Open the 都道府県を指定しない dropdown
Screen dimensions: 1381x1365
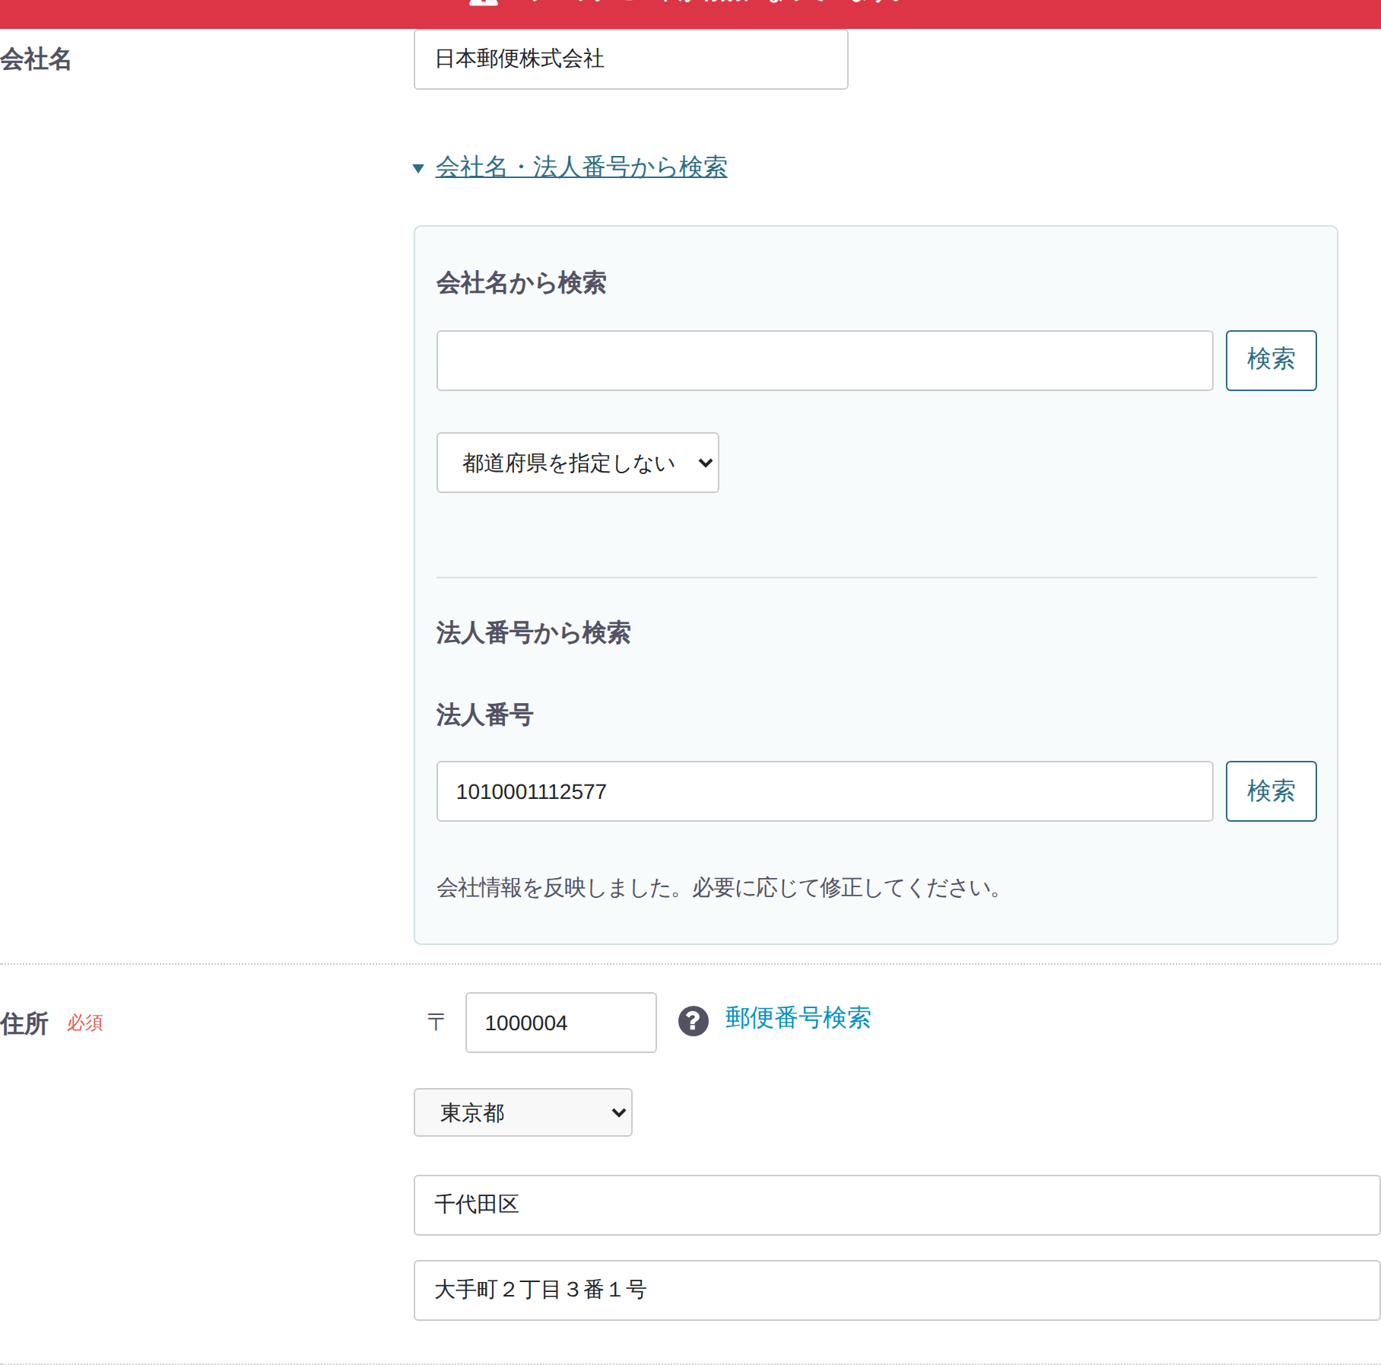[578, 463]
